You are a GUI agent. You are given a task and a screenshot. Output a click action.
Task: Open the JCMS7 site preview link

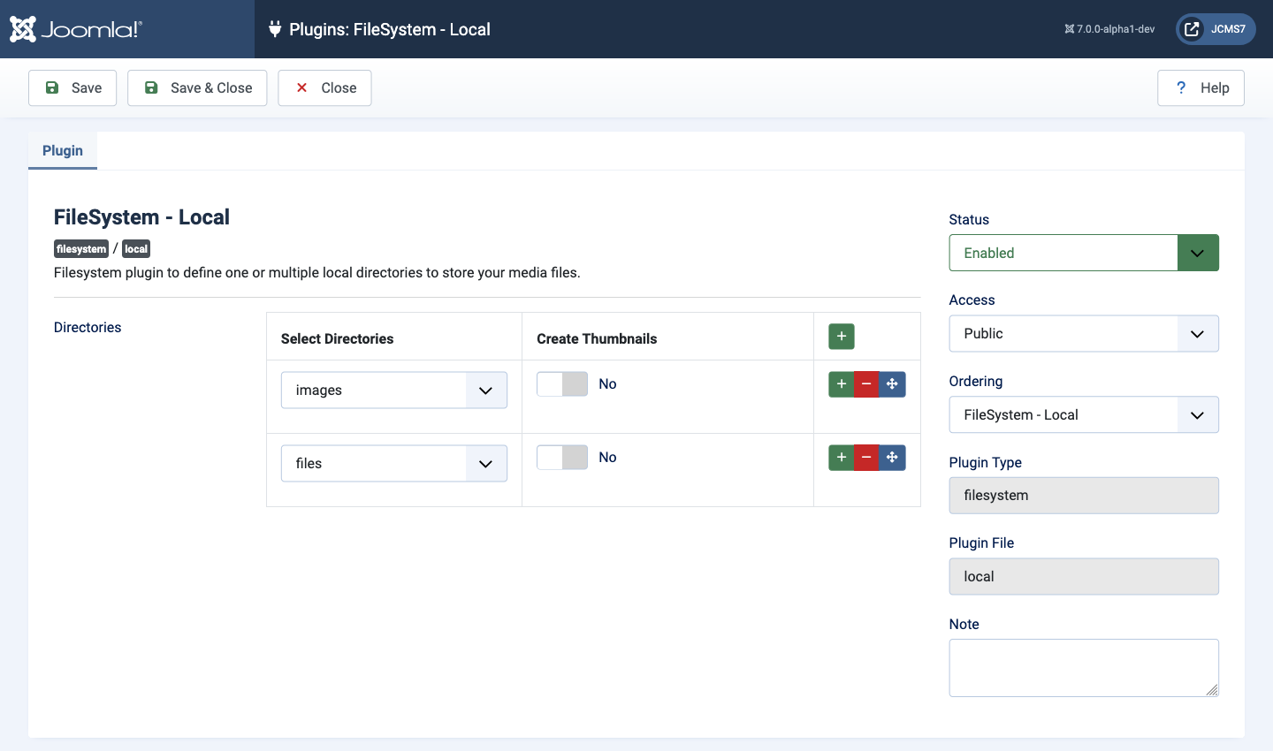click(x=1216, y=29)
